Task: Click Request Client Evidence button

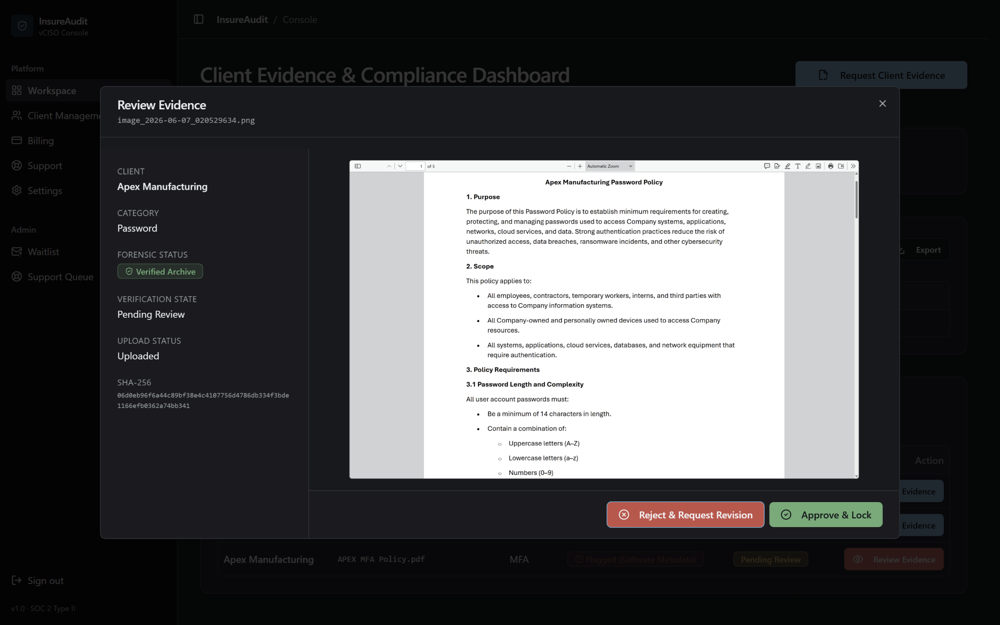Action: point(881,75)
